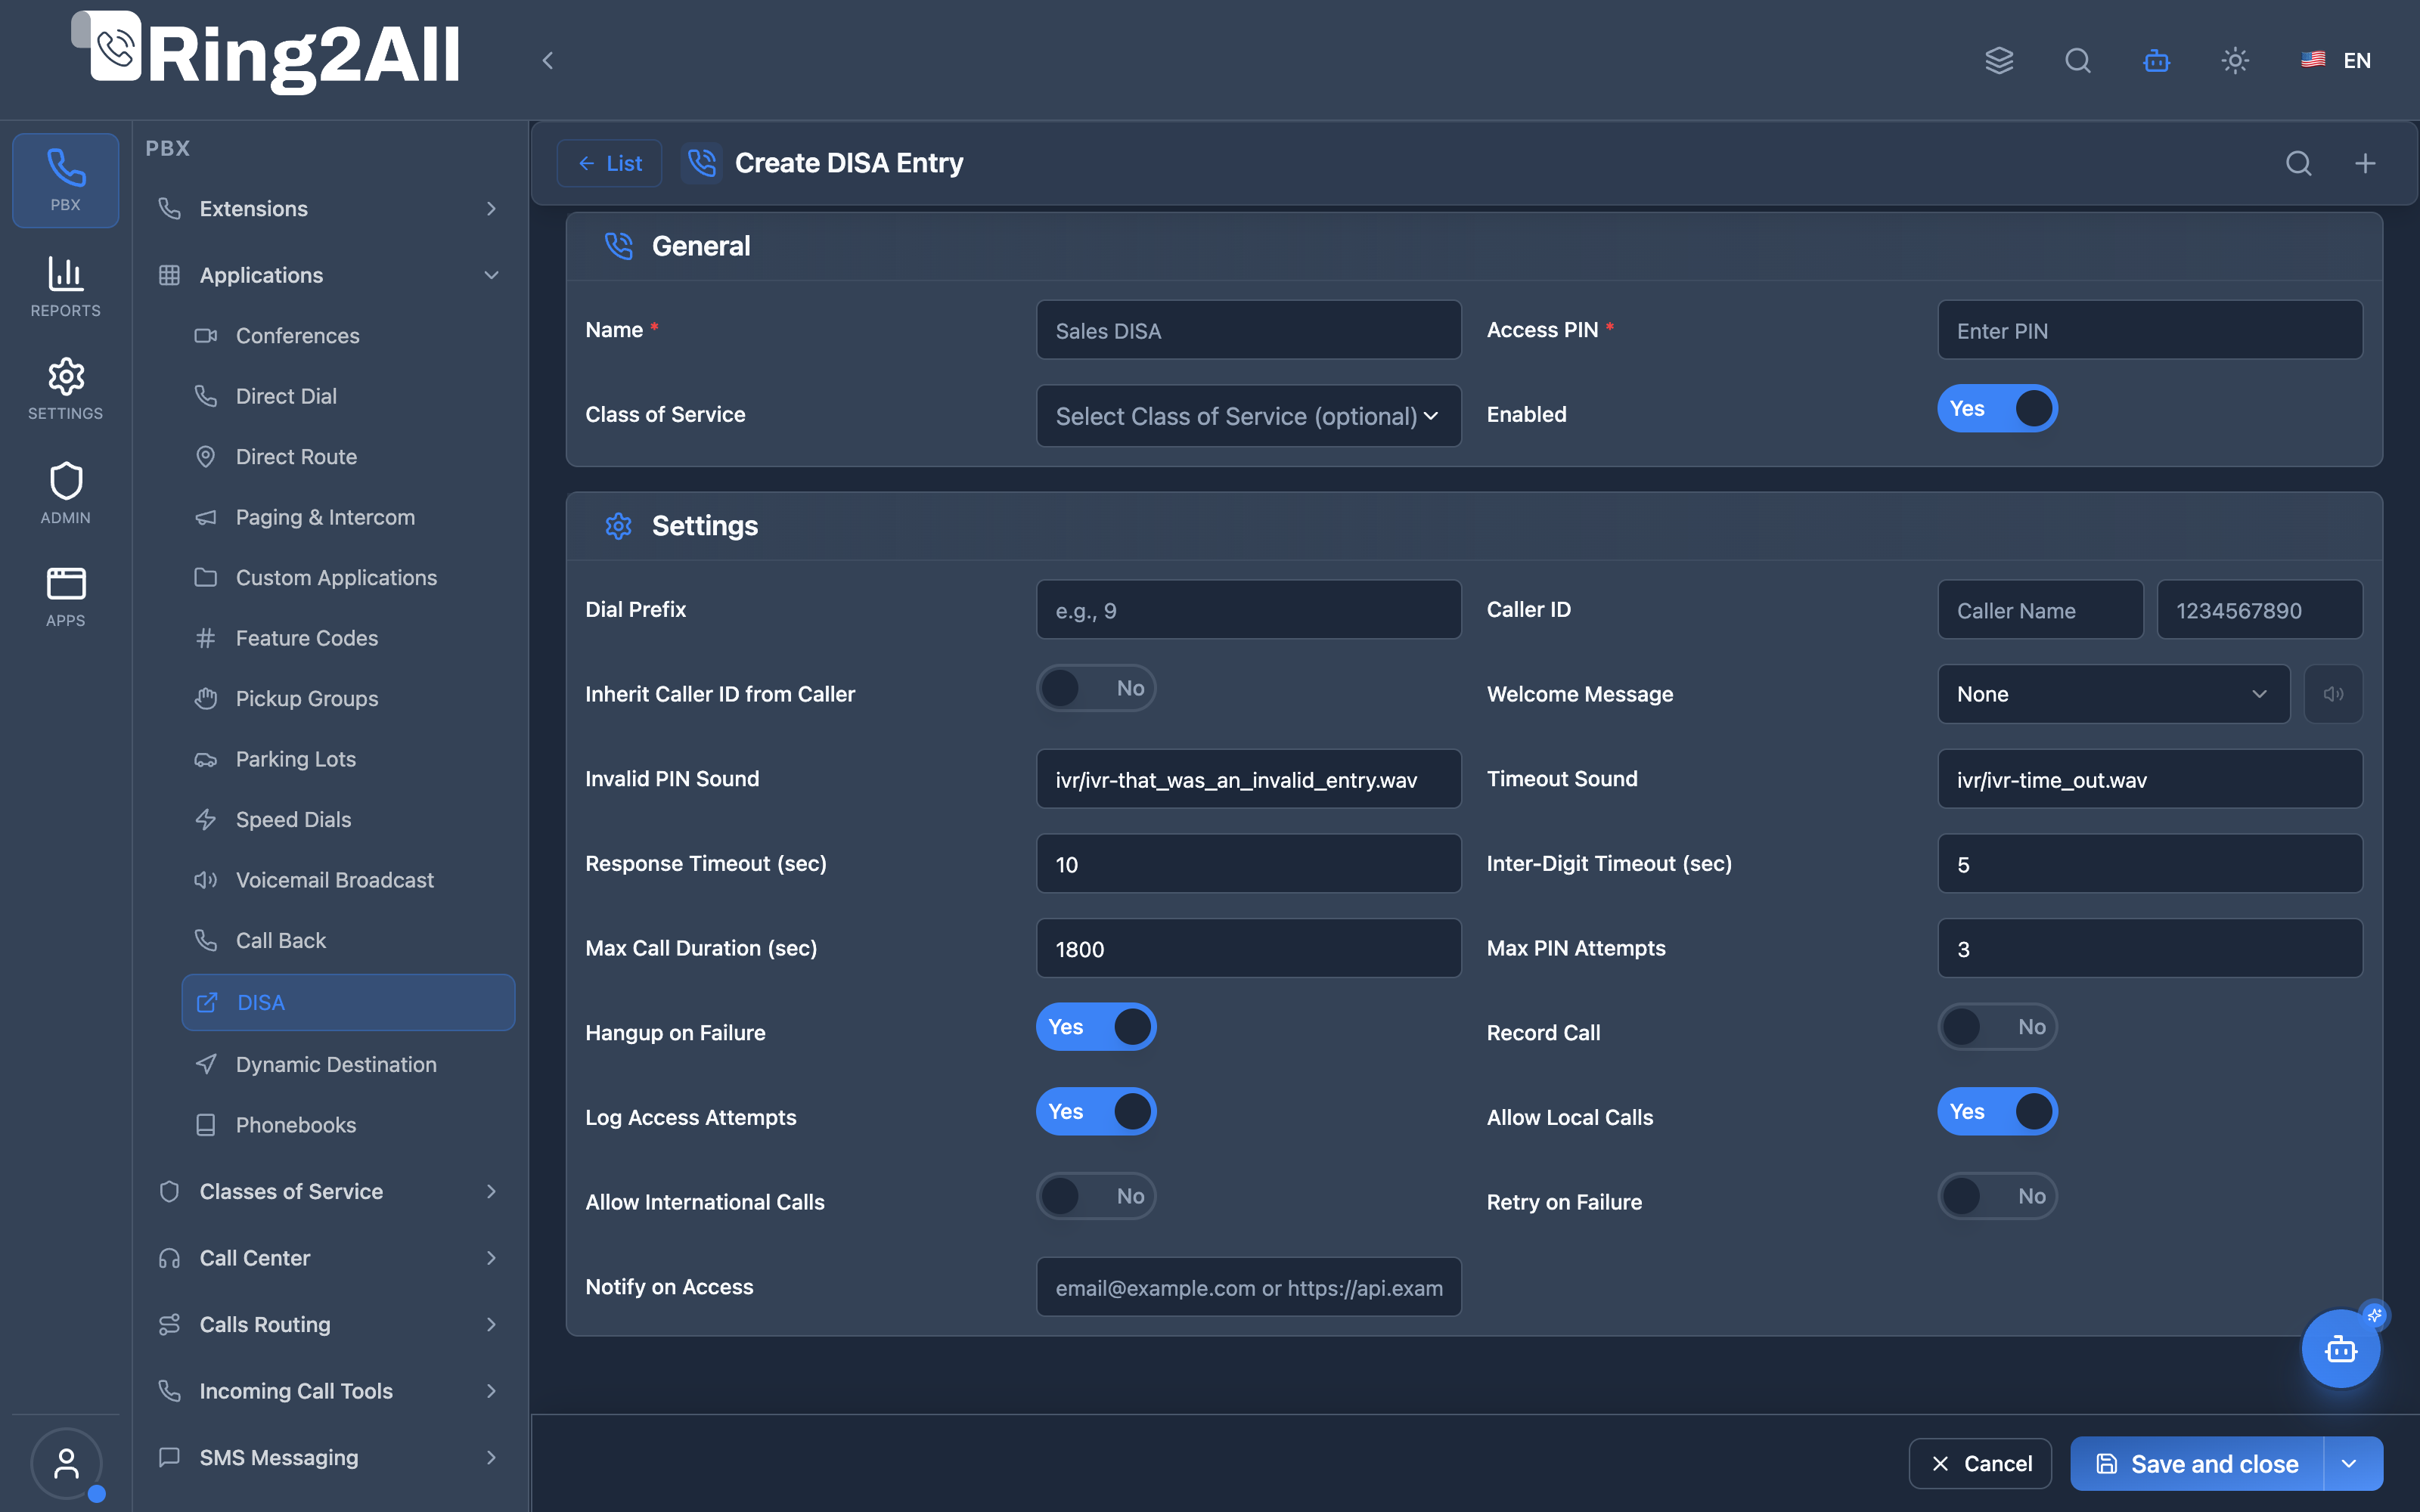The image size is (2420, 1512).
Task: Click the Max Call Duration field
Action: click(1248, 948)
